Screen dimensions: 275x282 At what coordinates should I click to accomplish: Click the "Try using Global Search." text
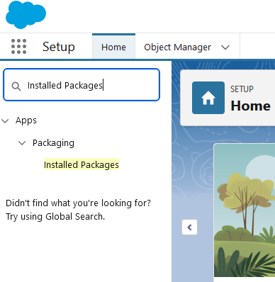pos(55,217)
